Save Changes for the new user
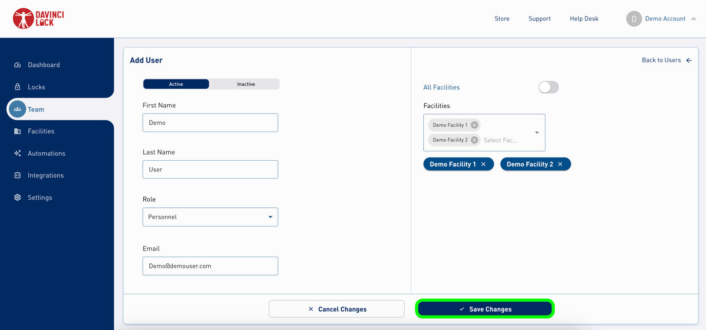 tap(484, 308)
